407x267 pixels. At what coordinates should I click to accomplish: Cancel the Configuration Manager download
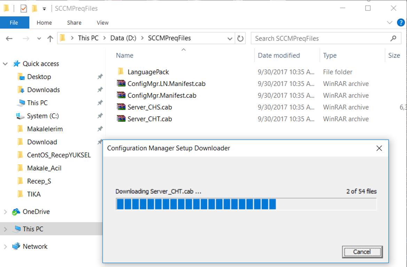pos(362,252)
